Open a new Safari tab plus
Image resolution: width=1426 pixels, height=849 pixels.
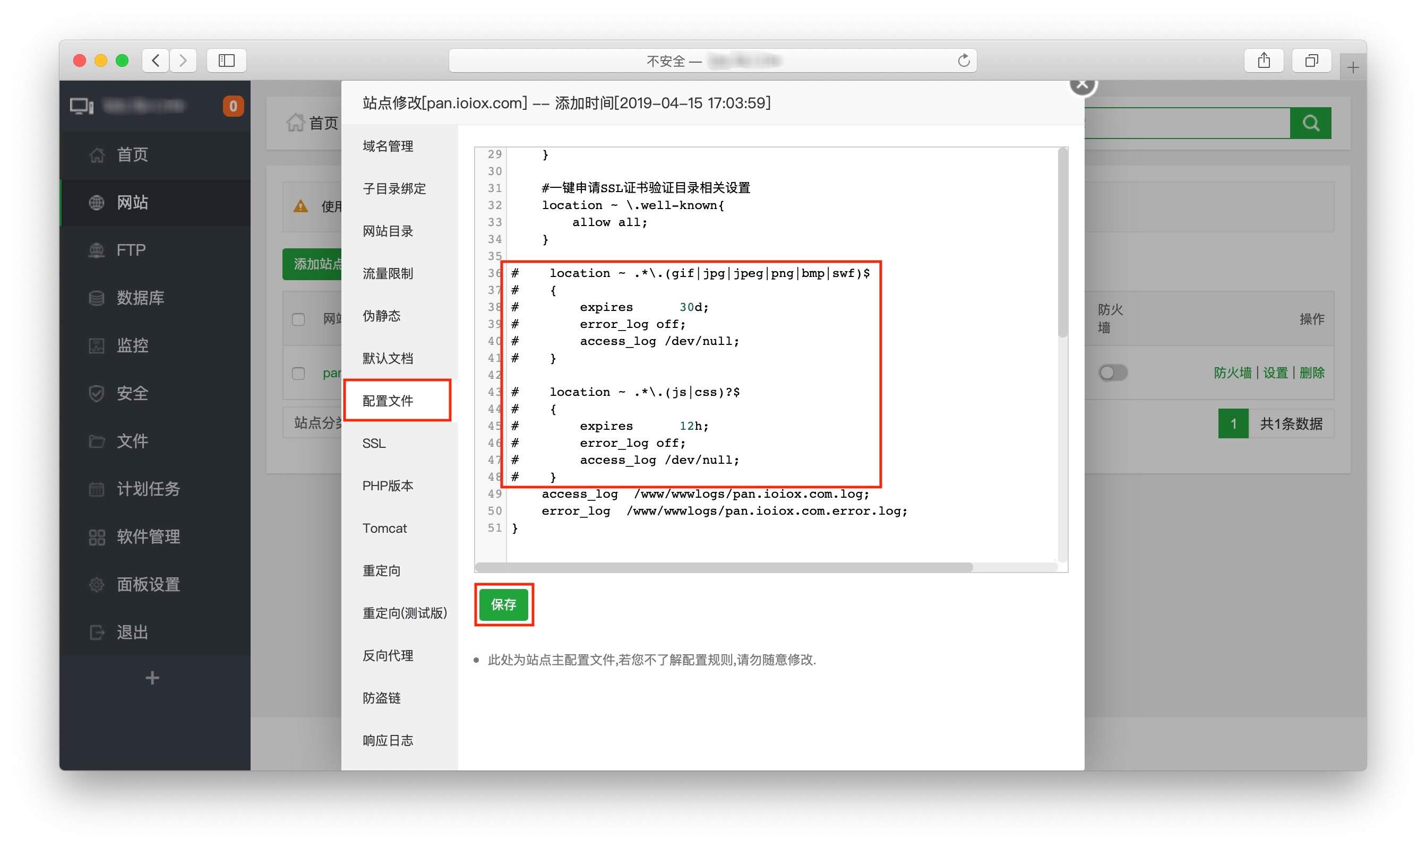point(1352,68)
